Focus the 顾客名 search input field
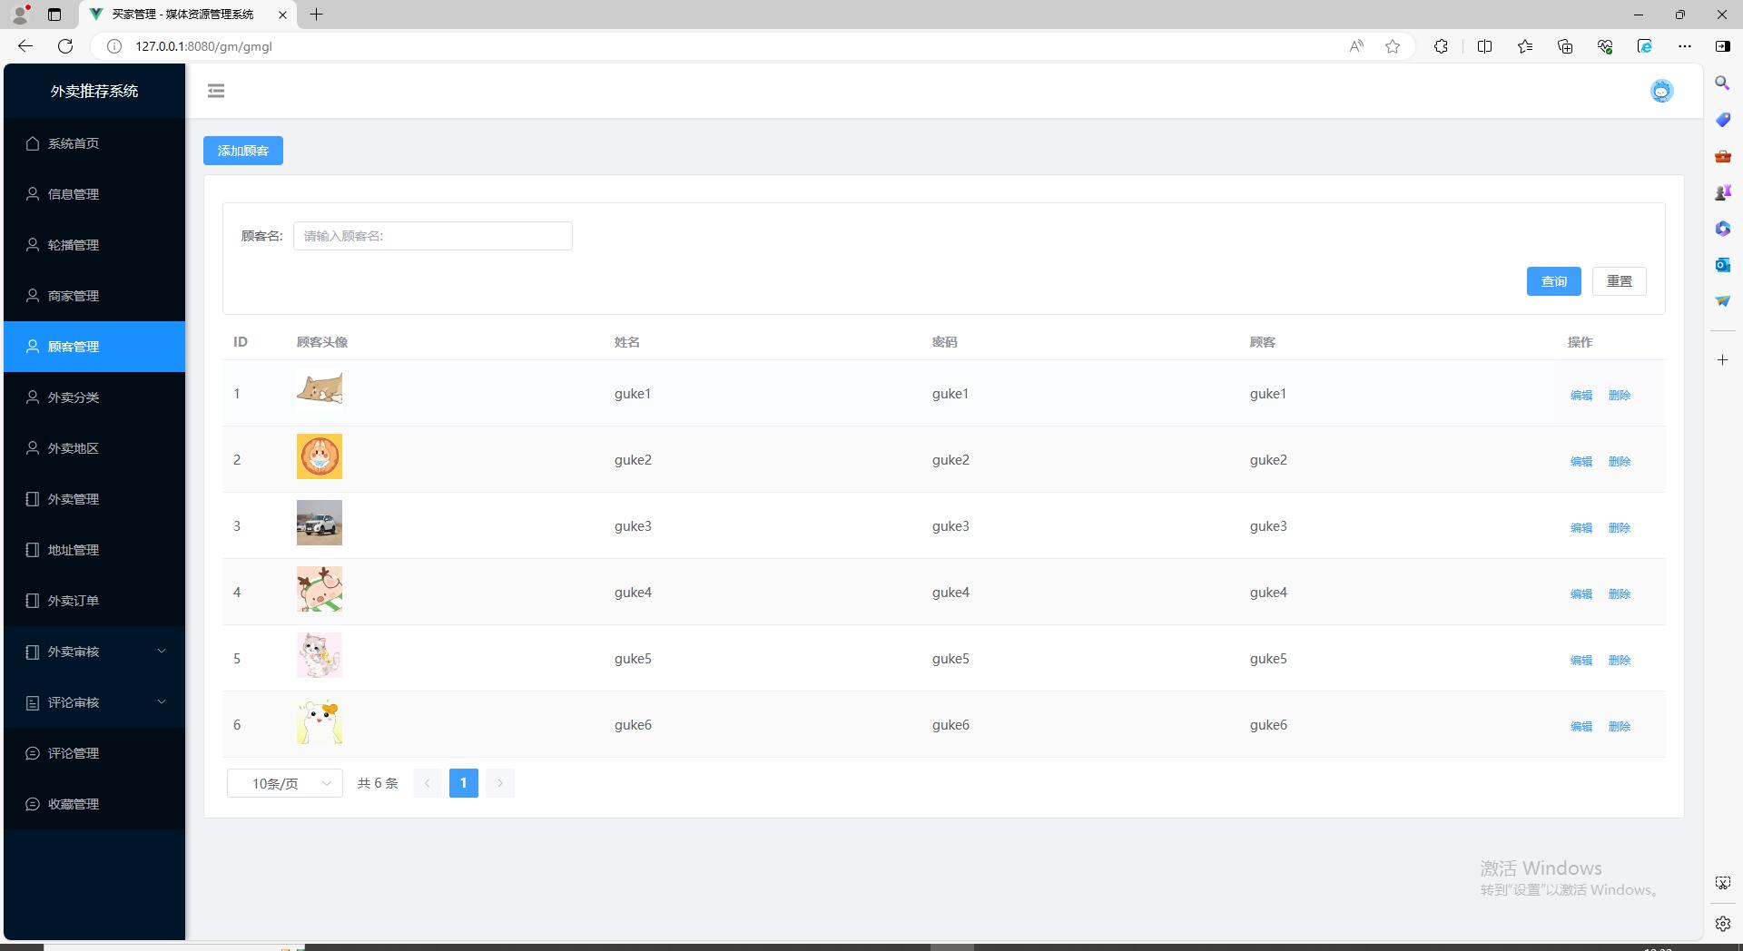Viewport: 1743px width, 951px height. (432, 236)
